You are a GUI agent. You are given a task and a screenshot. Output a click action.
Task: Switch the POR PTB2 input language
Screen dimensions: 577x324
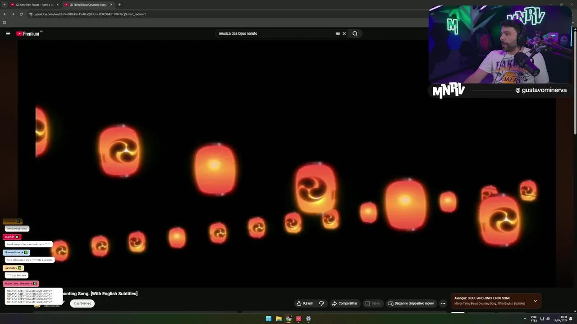pyautogui.click(x=534, y=319)
